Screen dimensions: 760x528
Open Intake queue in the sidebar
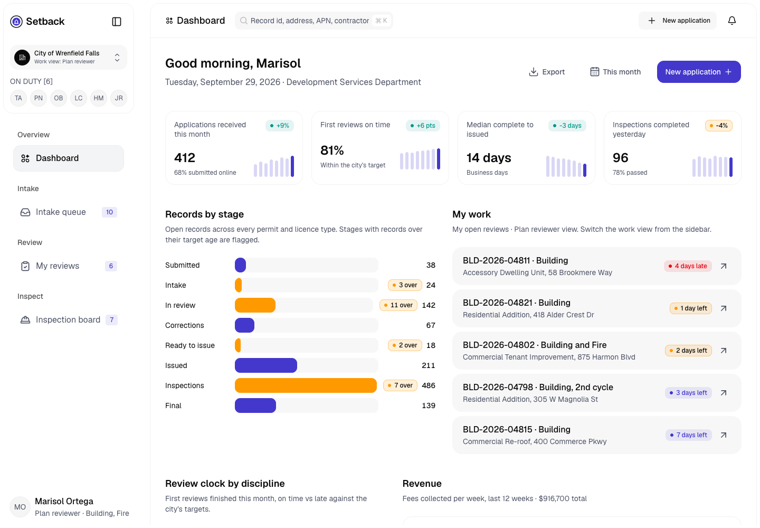click(x=69, y=212)
